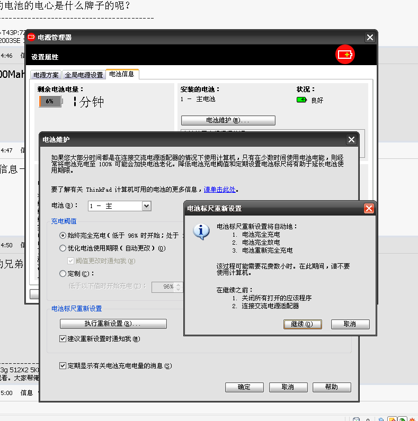Uncheck 定期显示有关电池充电电量的消息 checkbox

pos(64,365)
